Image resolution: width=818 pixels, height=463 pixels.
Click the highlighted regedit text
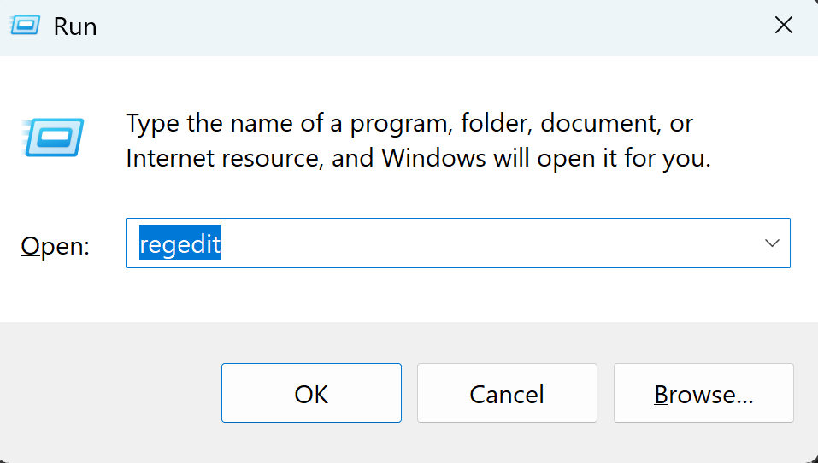click(179, 244)
